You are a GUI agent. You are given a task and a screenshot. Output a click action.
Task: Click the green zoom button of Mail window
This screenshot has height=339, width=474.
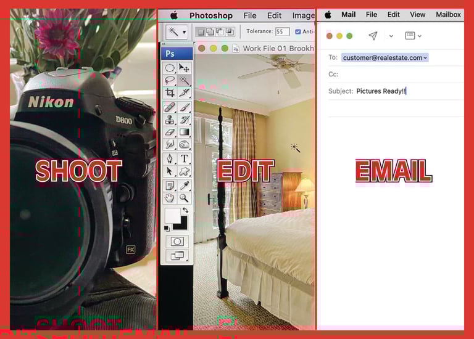(x=349, y=36)
